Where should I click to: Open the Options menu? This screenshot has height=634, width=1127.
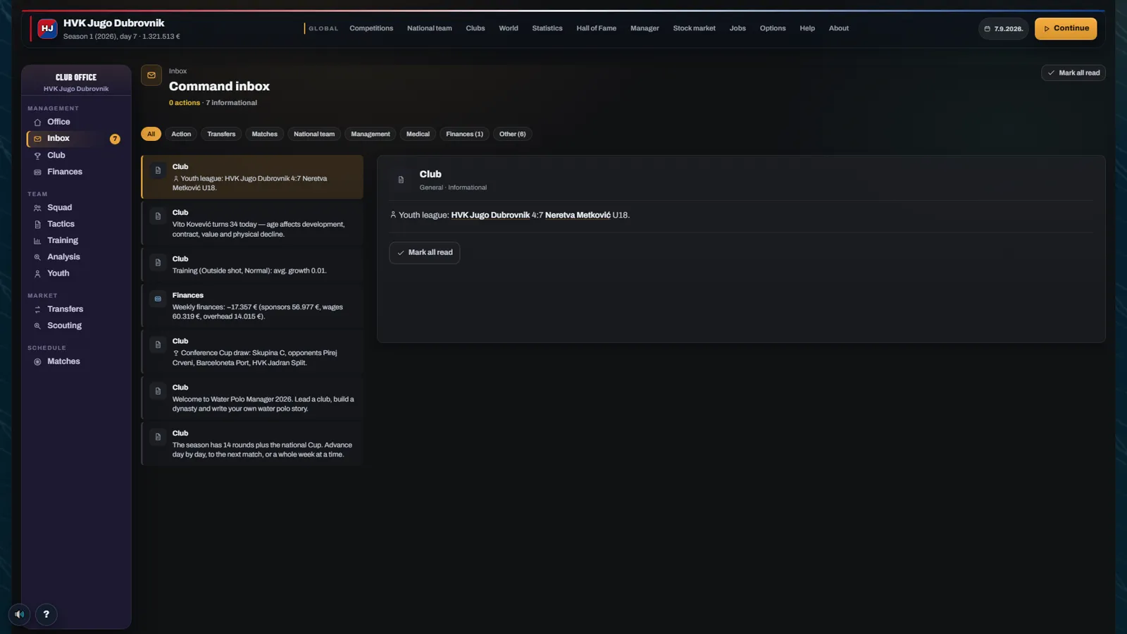(773, 29)
